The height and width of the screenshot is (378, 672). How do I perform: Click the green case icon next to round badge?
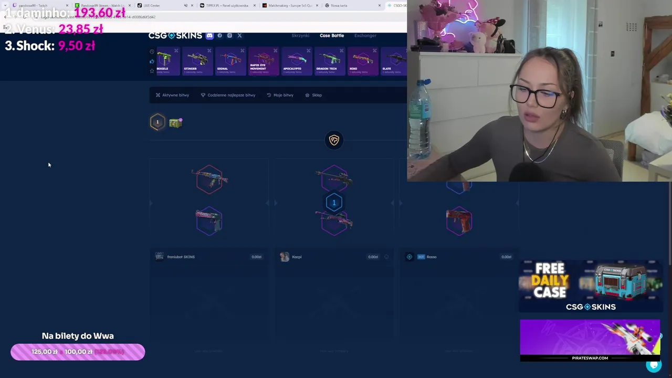tap(175, 122)
